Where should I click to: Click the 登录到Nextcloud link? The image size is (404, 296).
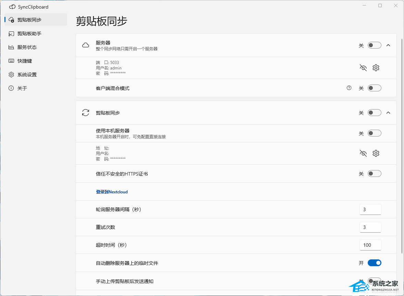pos(112,192)
